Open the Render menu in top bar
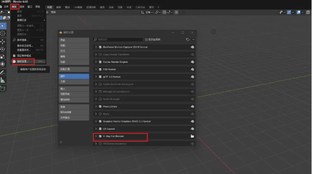Viewport: 312px width, 174px height. pos(22,7)
